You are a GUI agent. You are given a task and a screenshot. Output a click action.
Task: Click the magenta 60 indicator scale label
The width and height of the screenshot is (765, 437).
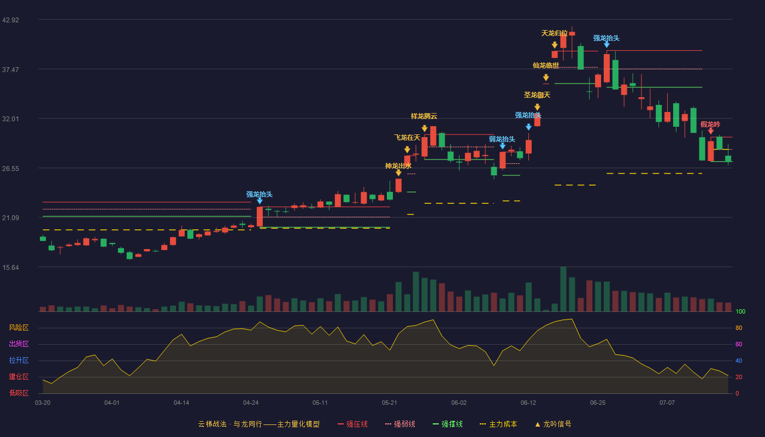pyautogui.click(x=739, y=344)
